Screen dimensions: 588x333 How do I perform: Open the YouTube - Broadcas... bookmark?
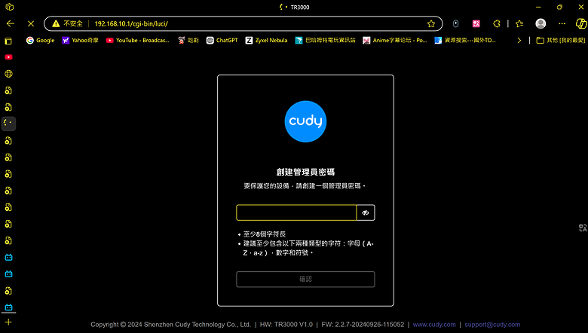click(x=138, y=40)
